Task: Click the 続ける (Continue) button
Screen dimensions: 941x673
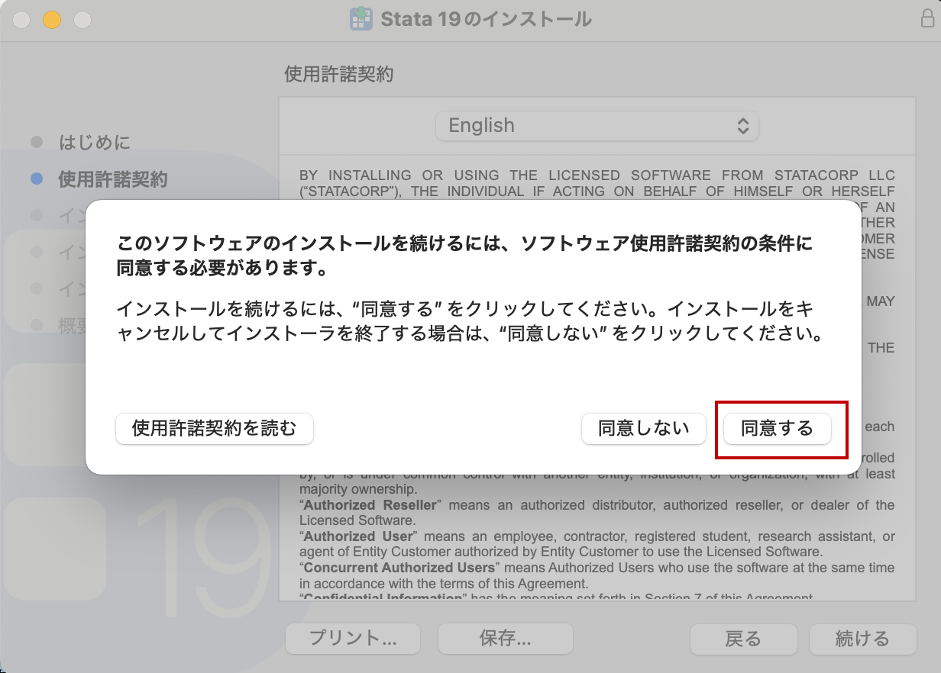Action: coord(862,639)
